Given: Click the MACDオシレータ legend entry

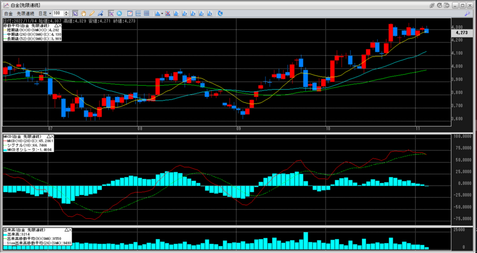Looking at the screenshot, I should pos(28,150).
